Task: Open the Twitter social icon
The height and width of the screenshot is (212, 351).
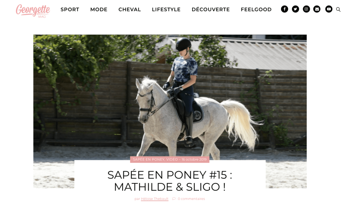Action: [x=295, y=9]
